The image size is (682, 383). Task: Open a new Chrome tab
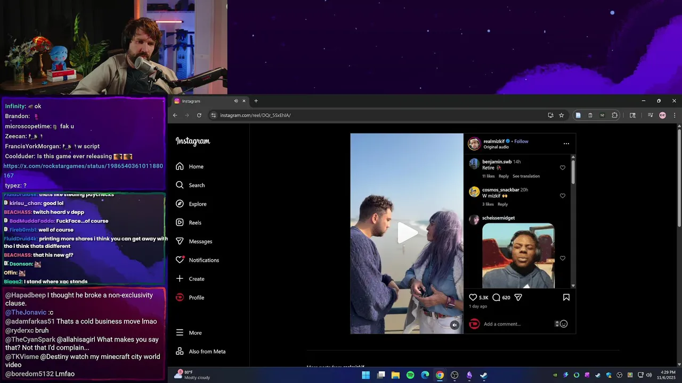coord(256,101)
